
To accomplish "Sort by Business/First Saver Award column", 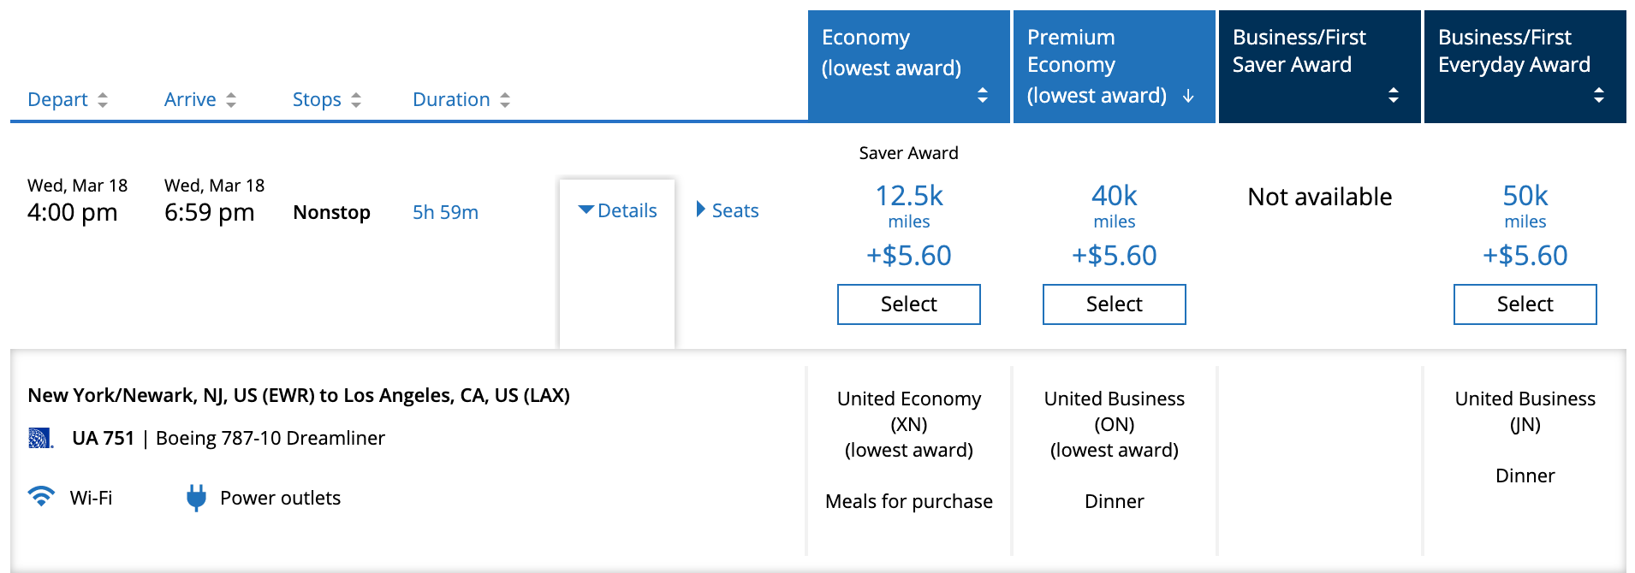I will point(1320,67).
